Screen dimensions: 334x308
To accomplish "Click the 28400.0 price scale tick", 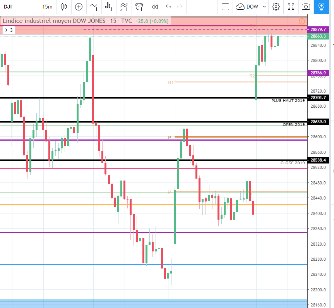I will point(318,213).
